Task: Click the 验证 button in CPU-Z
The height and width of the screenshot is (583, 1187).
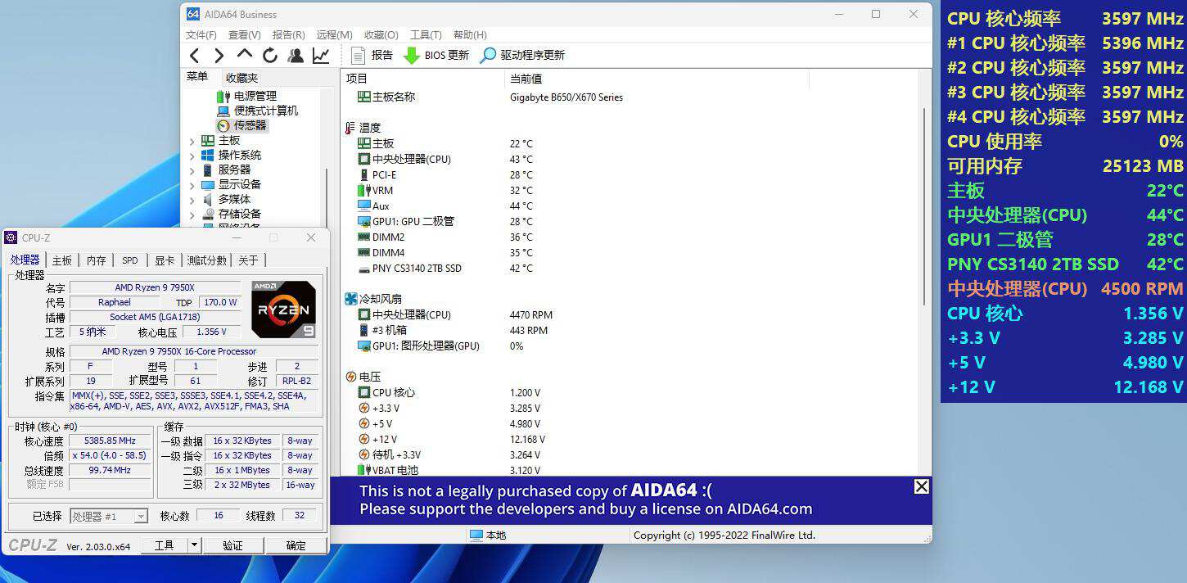Action: coord(234,545)
